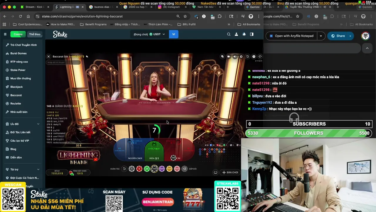
Task: Open the Stake user profile icon
Action: click(236, 34)
